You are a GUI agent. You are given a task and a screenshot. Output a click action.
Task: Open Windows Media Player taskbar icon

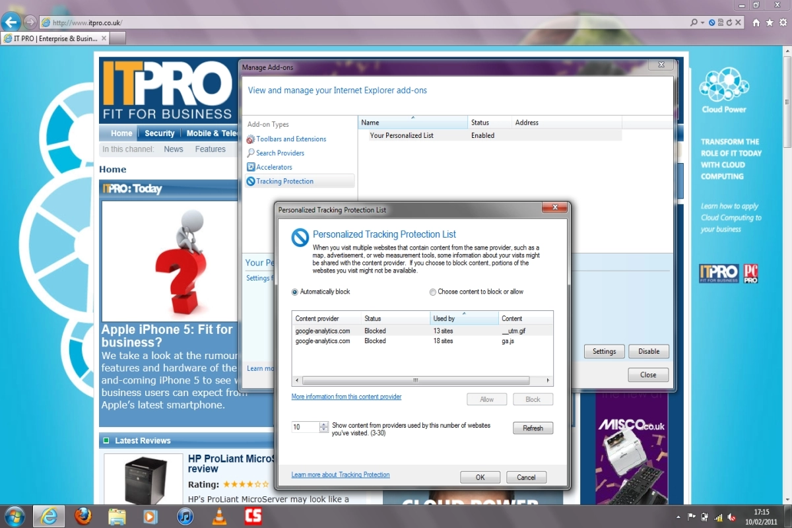pyautogui.click(x=150, y=516)
